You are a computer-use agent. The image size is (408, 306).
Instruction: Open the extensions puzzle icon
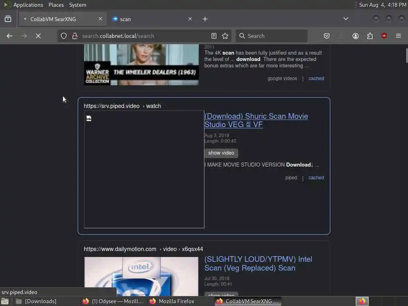tap(370, 36)
